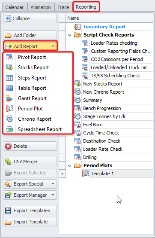
Task: Select the Period Plot icon
Action: point(9,109)
